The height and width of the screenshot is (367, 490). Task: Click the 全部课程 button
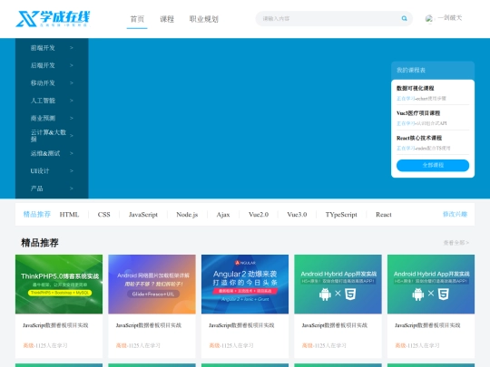coord(433,165)
